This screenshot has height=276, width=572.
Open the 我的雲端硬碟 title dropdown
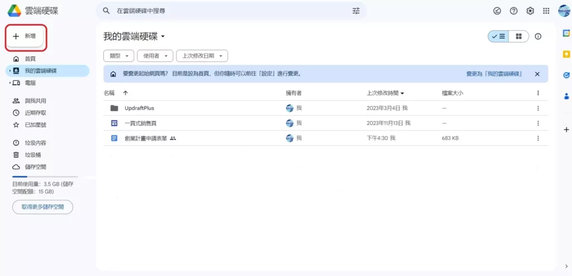point(134,36)
